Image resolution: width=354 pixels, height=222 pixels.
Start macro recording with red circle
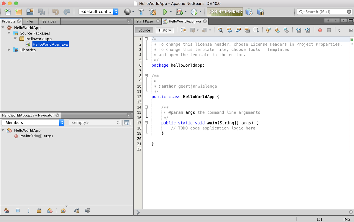click(320, 30)
